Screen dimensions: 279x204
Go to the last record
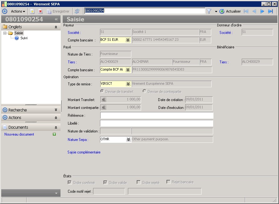point(270,11)
